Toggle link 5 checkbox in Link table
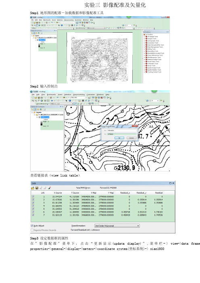This screenshot has height=283, width=200. (x=33, y=209)
